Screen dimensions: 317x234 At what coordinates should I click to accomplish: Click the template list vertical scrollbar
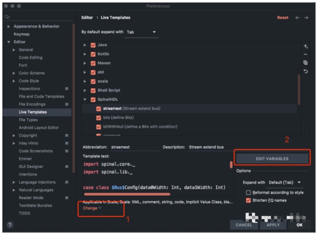click(x=299, y=90)
